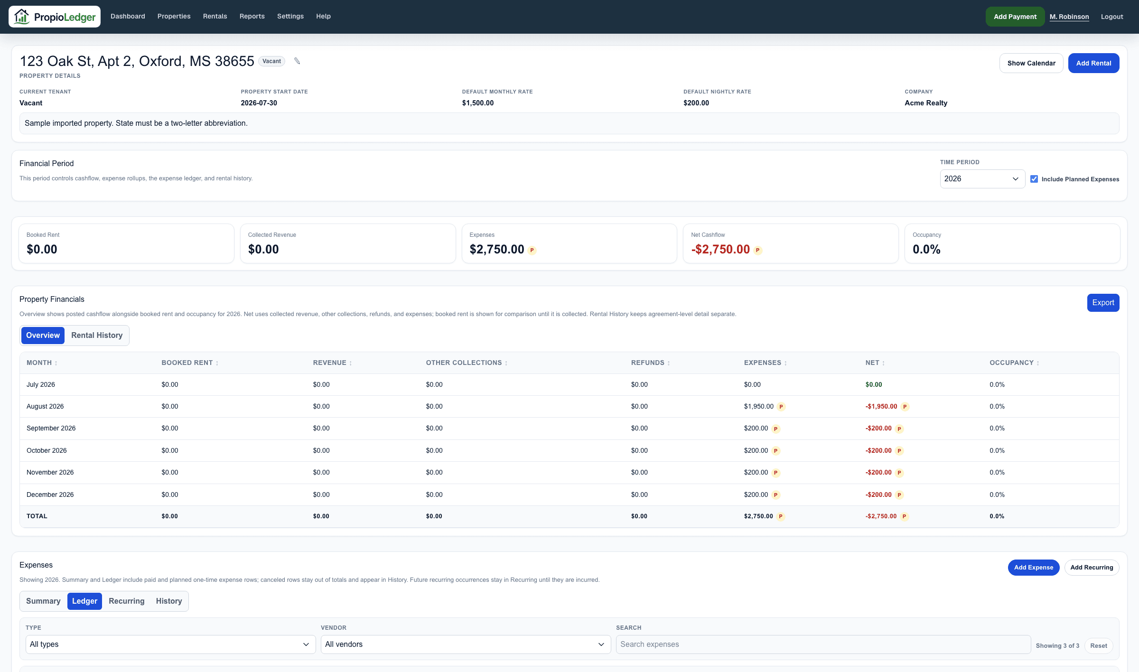
Task: Click the Add Expense button
Action: click(1033, 568)
